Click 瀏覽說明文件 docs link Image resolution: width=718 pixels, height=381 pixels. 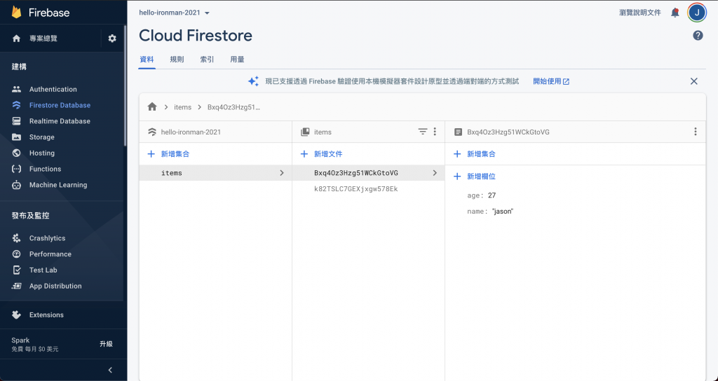point(640,13)
